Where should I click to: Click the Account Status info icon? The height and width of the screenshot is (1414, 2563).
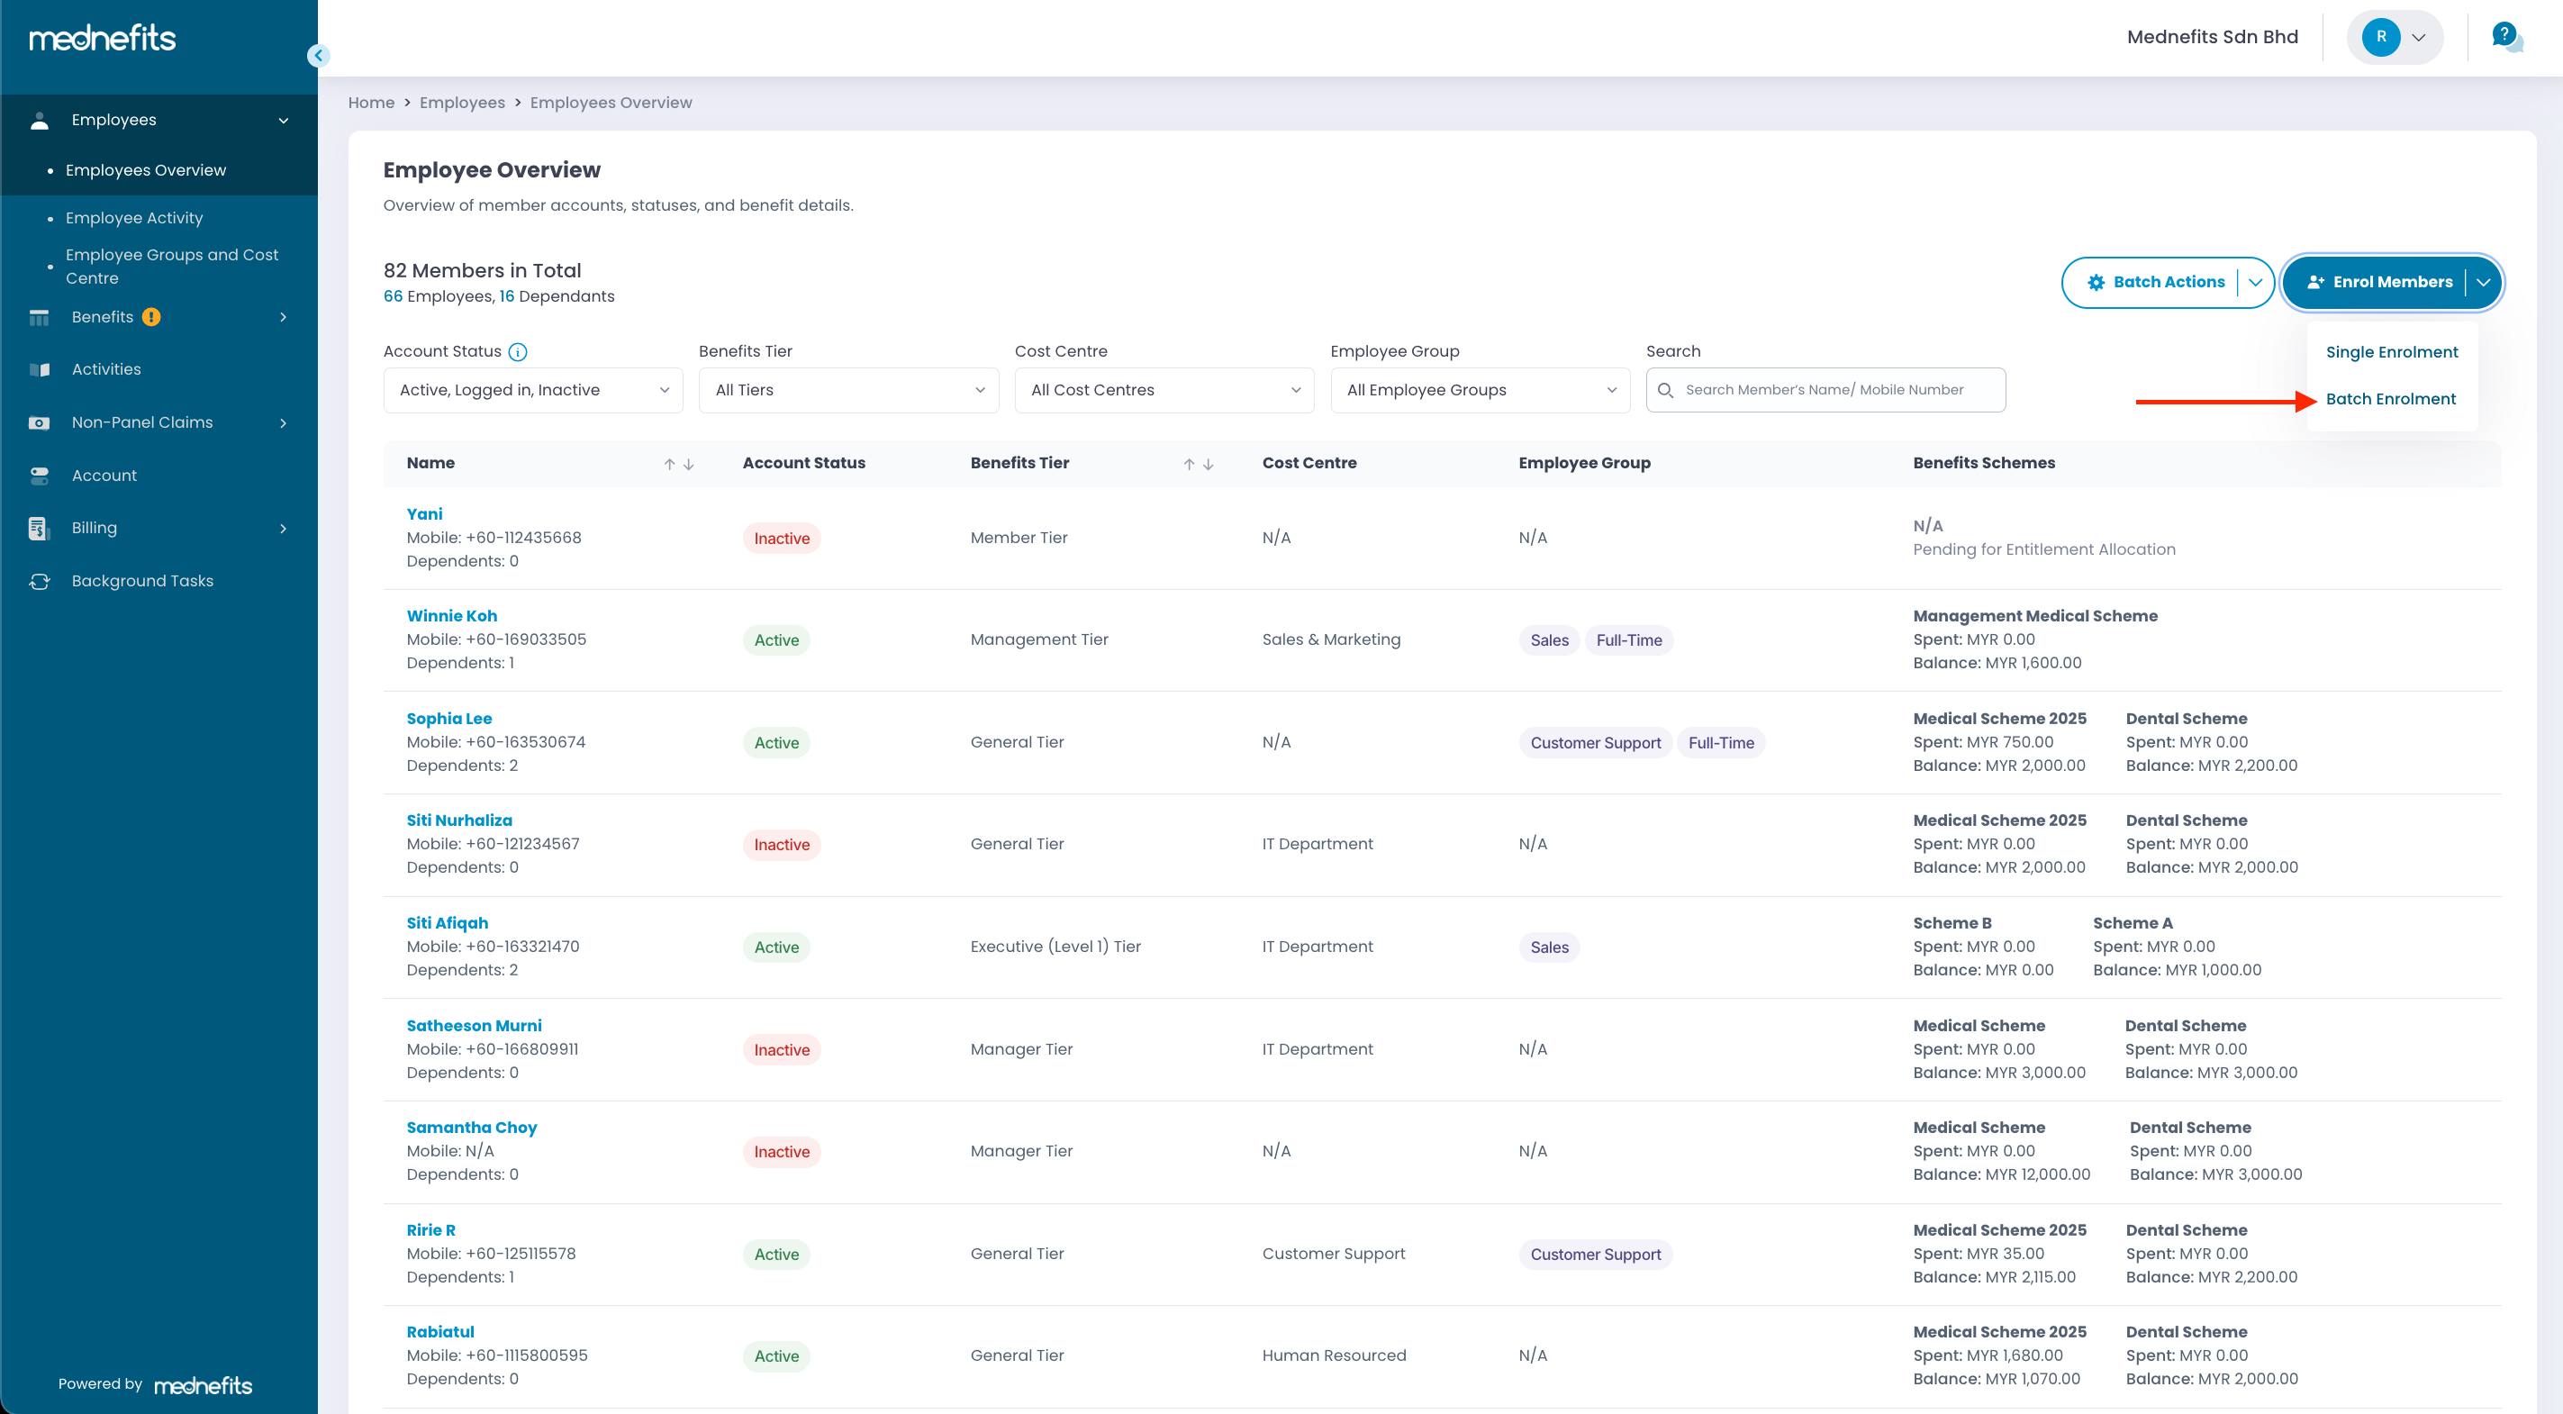[x=518, y=352]
